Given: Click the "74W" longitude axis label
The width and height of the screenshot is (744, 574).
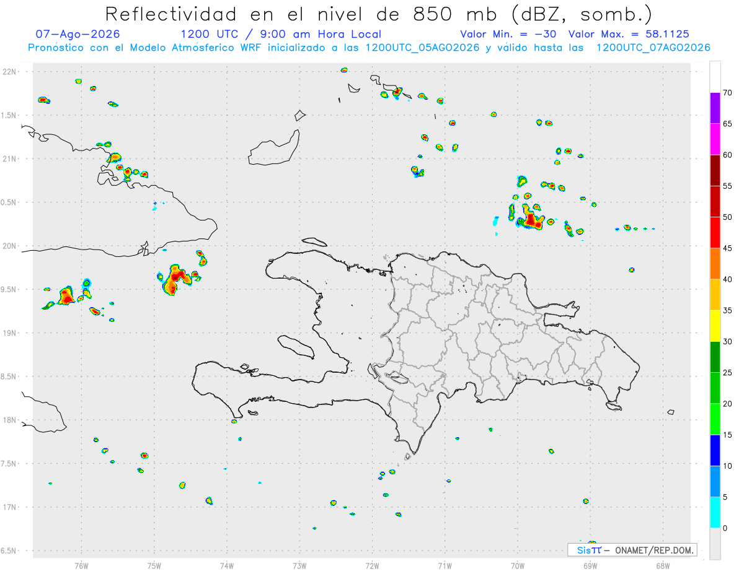Looking at the screenshot, I should (227, 565).
